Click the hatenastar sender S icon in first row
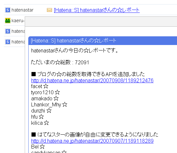Image resolution: width=177 pixels, height=153 pixels. (8, 10)
